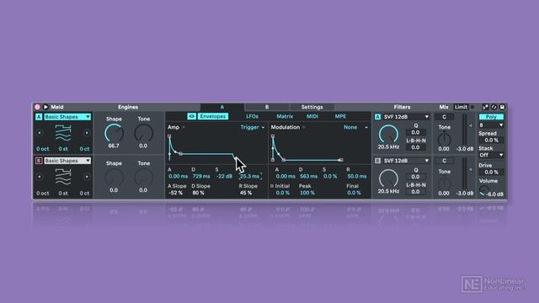Select previous oscillator type for engine B
The width and height of the screenshot is (539, 303).
point(40,177)
